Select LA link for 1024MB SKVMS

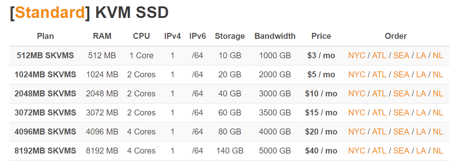[x=421, y=75]
